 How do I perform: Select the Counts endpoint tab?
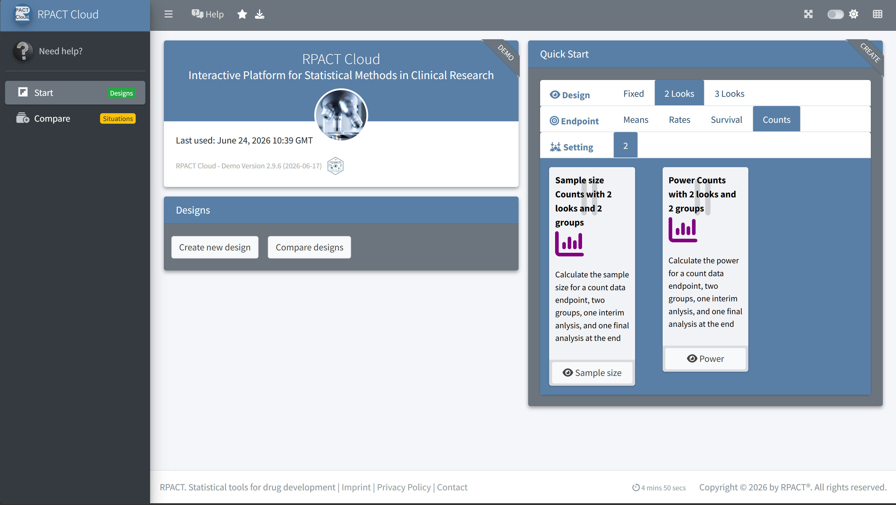(x=776, y=120)
